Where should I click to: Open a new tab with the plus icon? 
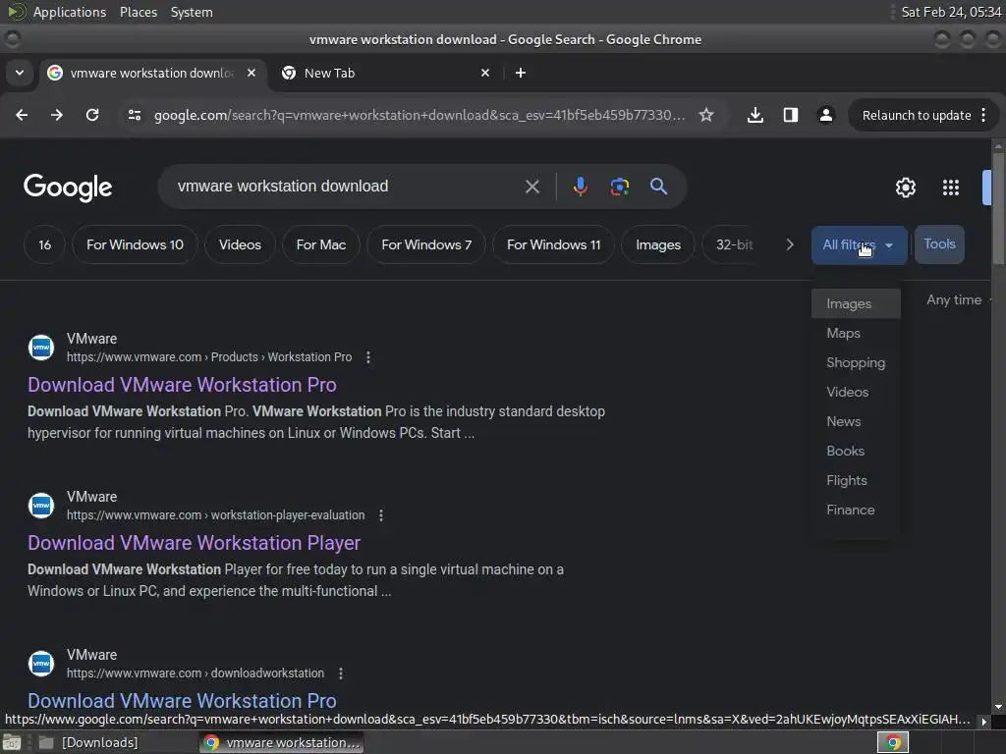pos(521,73)
